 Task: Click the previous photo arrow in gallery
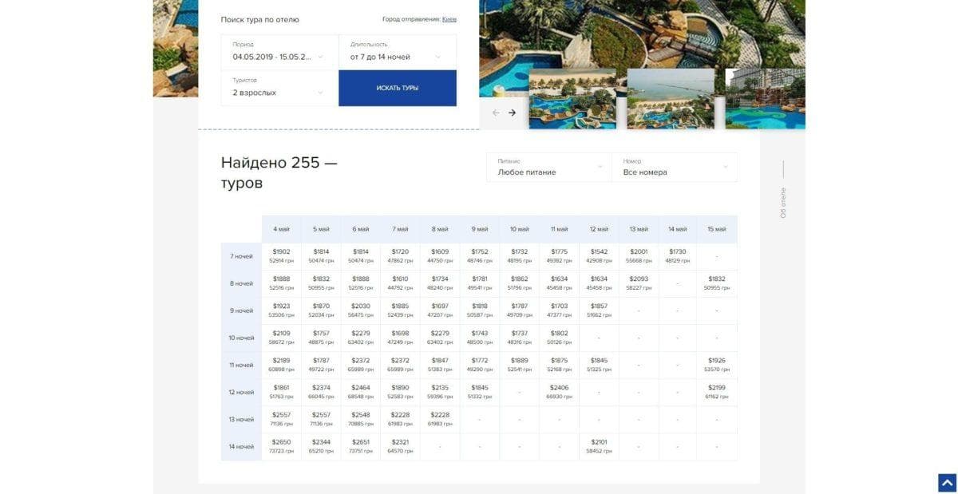click(496, 113)
